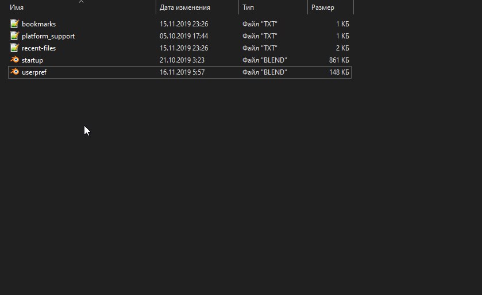Sort by the Тип column header
This screenshot has height=295, width=482.
248,7
